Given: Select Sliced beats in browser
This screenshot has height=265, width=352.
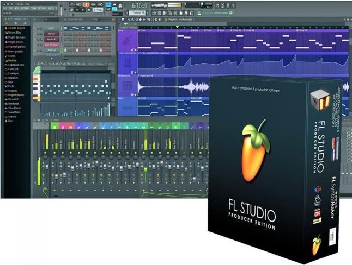Looking at the screenshot, I should pos(13,108).
